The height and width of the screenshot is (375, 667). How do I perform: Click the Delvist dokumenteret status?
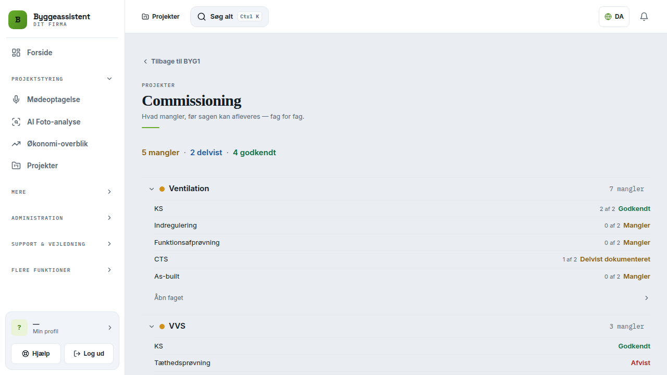click(615, 259)
